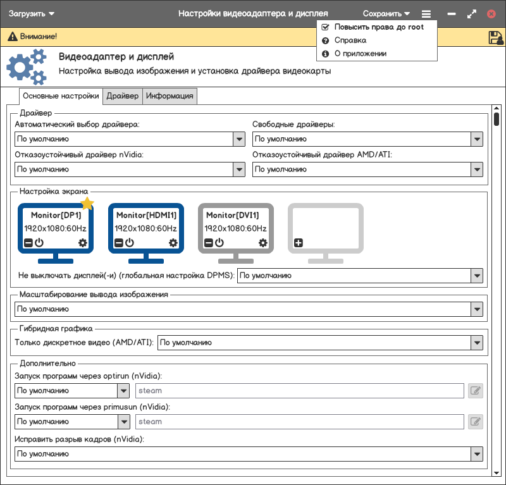The image size is (506, 485).
Task: Click the 'Сохранить' button
Action: [x=386, y=14]
